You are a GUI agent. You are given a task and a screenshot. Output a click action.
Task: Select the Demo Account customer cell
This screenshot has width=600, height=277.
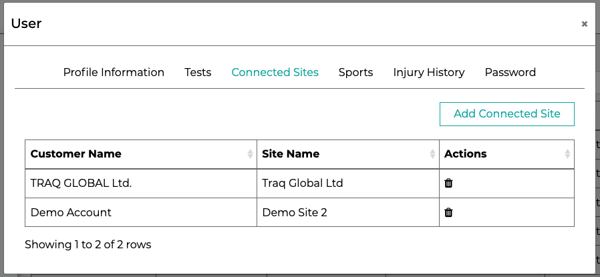(x=141, y=212)
